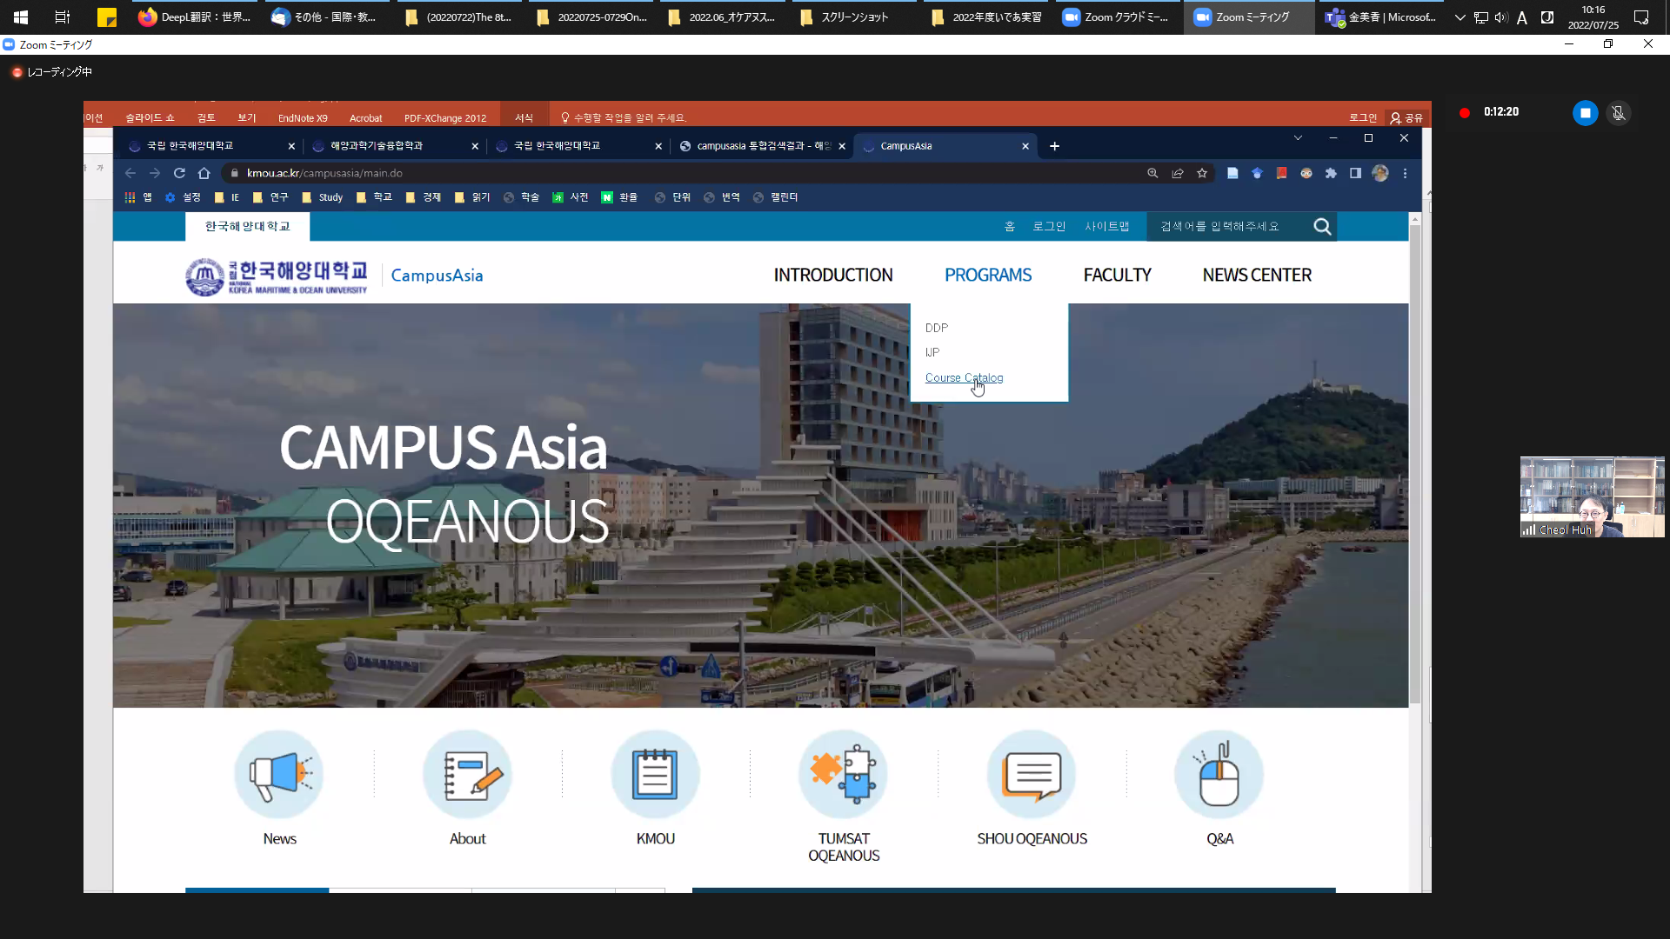The height and width of the screenshot is (939, 1670).
Task: Open the 경제 bookmarks folder
Action: (424, 197)
